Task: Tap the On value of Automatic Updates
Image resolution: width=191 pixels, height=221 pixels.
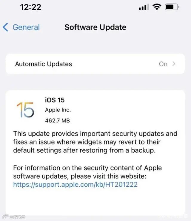Action: click(163, 64)
